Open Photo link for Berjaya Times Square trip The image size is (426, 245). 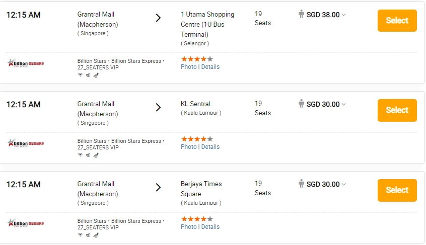(x=188, y=227)
